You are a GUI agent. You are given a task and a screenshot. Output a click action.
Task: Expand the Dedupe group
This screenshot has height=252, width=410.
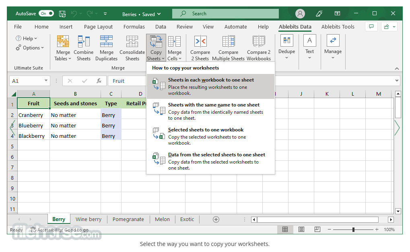286,47
